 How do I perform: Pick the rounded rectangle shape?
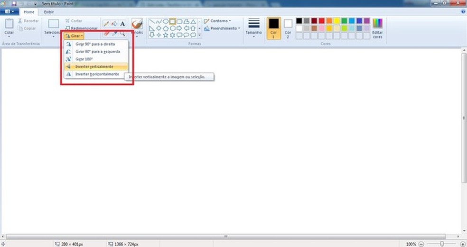179,21
